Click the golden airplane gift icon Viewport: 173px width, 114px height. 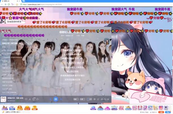coord(128,108)
